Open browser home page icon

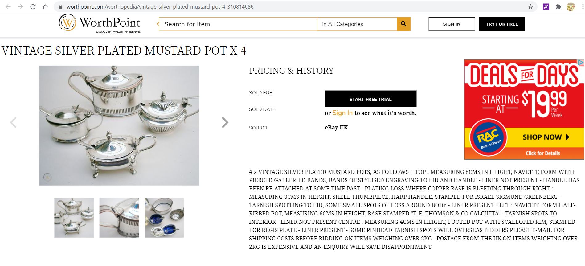[x=45, y=7]
